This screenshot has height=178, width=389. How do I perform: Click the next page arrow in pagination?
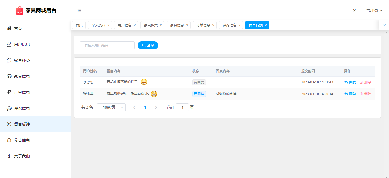[156, 107]
